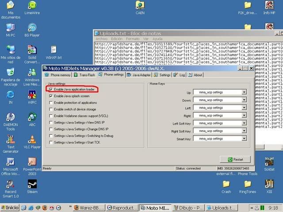Switch to the Settings tab
Screen dimensions: 283x212
162,75
